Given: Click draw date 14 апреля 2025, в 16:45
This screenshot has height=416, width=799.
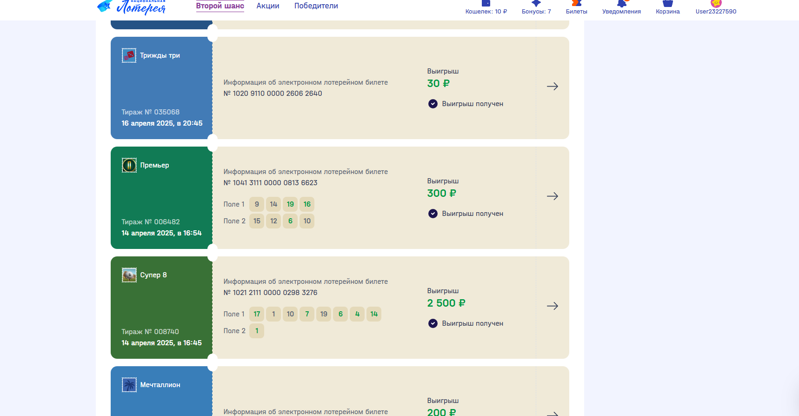Looking at the screenshot, I should coord(161,343).
